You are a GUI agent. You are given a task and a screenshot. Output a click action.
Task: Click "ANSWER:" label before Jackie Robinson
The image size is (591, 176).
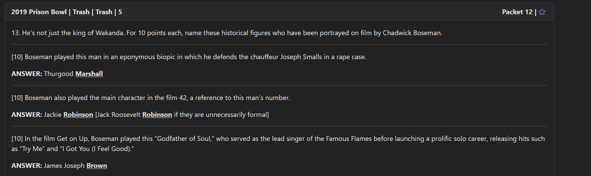pyautogui.click(x=26, y=115)
